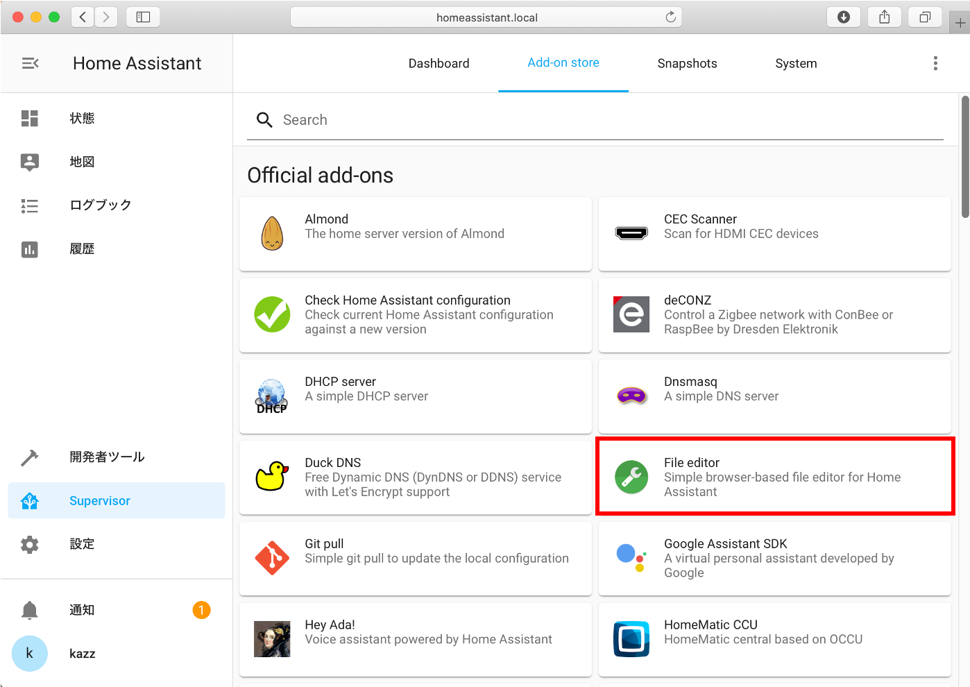
Task: Open the Dnsmasq add-on title
Action: (690, 382)
